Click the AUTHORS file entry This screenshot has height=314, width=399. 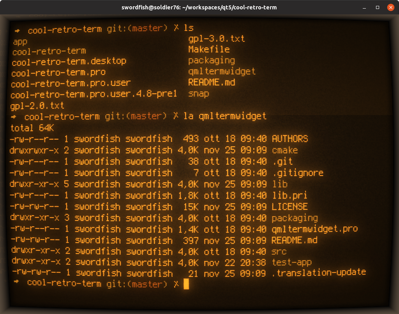(x=290, y=138)
